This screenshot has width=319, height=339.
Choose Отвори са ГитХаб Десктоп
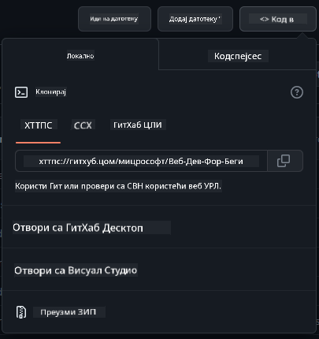[78, 228]
